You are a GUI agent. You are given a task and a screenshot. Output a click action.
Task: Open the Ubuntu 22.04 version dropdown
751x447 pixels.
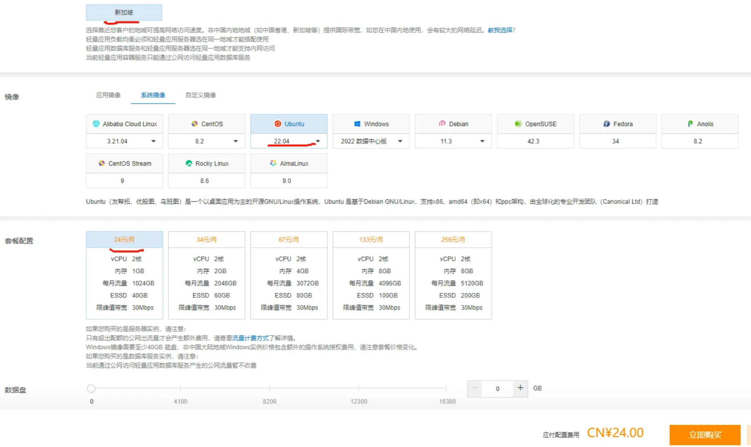[x=289, y=141]
